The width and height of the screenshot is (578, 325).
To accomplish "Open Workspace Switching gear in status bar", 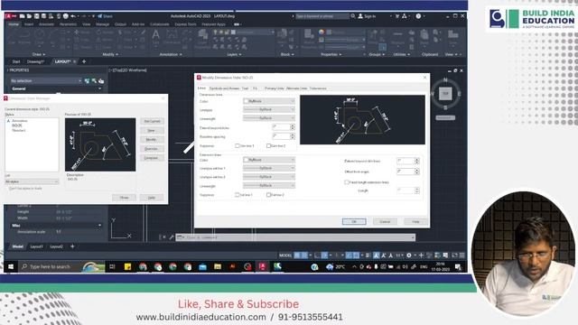I will (x=409, y=255).
